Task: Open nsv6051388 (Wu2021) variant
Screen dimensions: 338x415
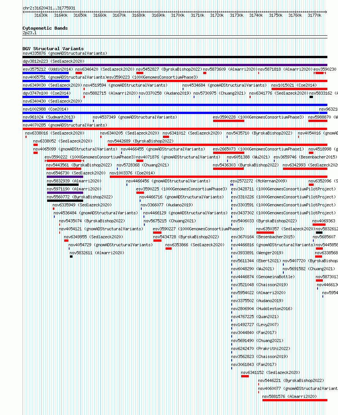Action: pyautogui.click(x=248, y=157)
